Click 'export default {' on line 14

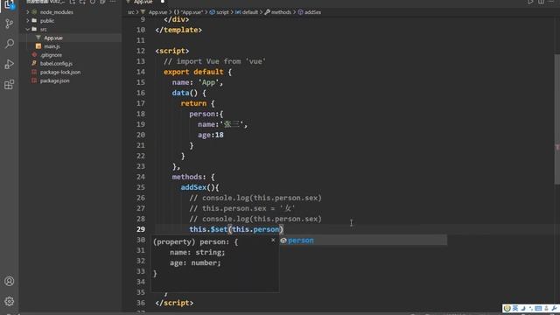(198, 72)
